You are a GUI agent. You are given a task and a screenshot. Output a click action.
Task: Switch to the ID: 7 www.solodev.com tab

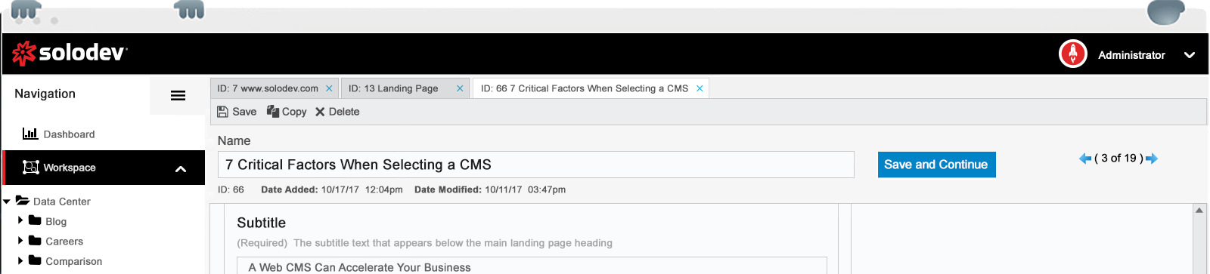(x=268, y=88)
